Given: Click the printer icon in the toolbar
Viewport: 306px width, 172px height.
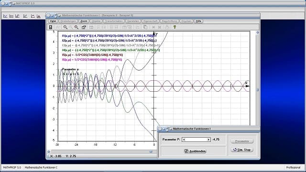Looking at the screenshot, I should (x=167, y=27).
